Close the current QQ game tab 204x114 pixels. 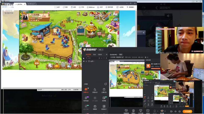click(25, 4)
